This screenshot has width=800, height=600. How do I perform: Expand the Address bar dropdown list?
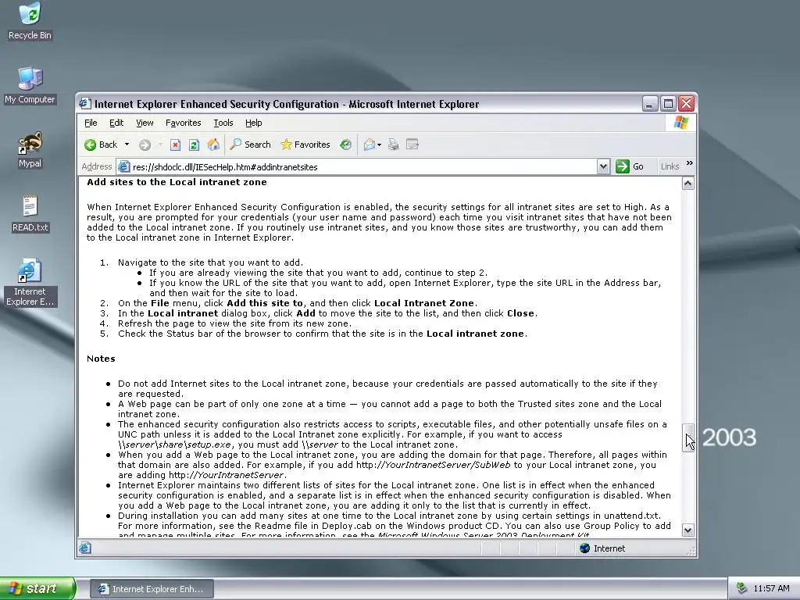pyautogui.click(x=603, y=167)
